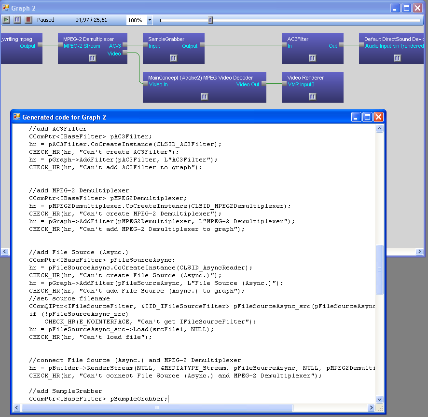Click the paused state icon on AC3Filter

click(x=312, y=58)
